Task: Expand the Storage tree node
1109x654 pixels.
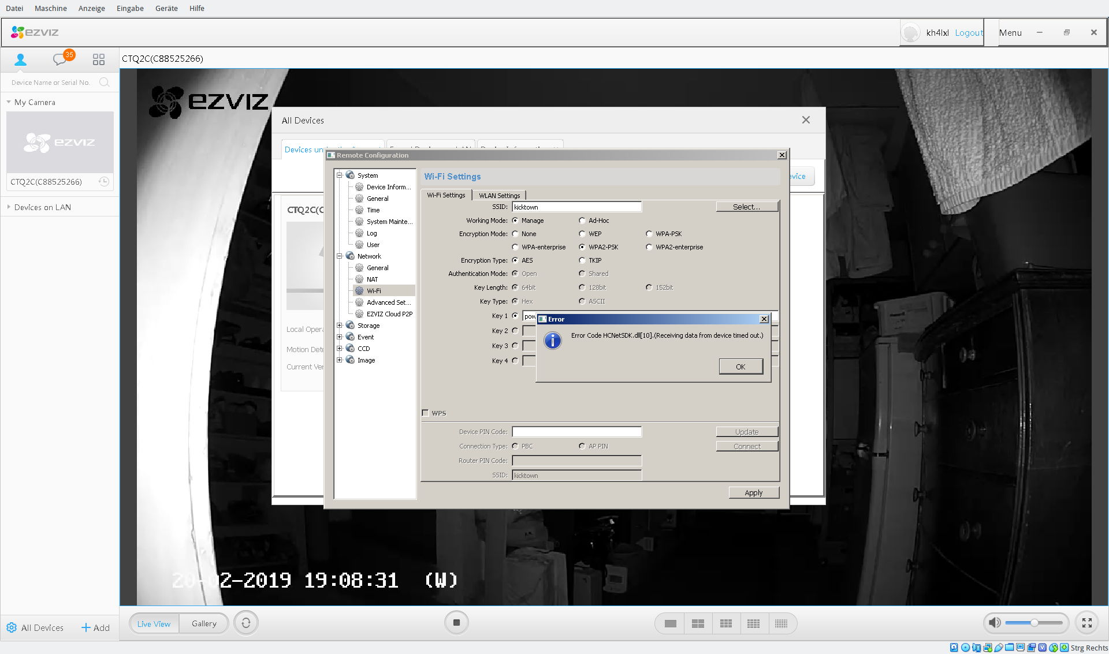Action: click(340, 326)
